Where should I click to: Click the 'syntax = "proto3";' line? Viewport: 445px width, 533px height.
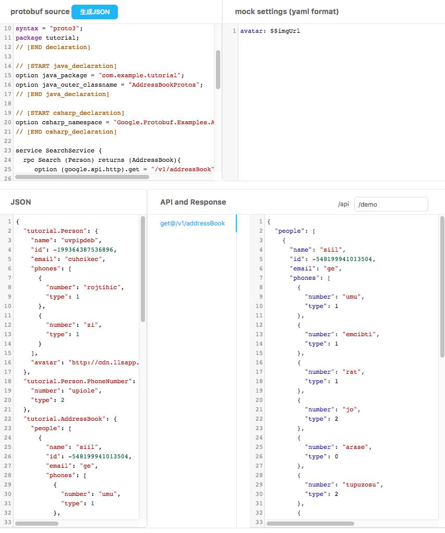pyautogui.click(x=49, y=28)
